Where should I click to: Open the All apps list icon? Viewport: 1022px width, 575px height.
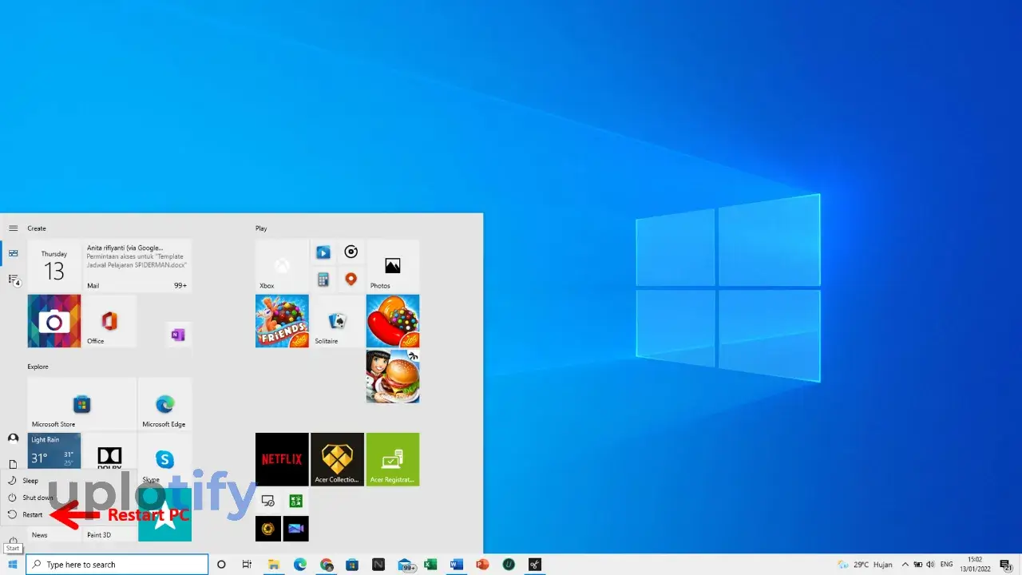pyautogui.click(x=13, y=280)
